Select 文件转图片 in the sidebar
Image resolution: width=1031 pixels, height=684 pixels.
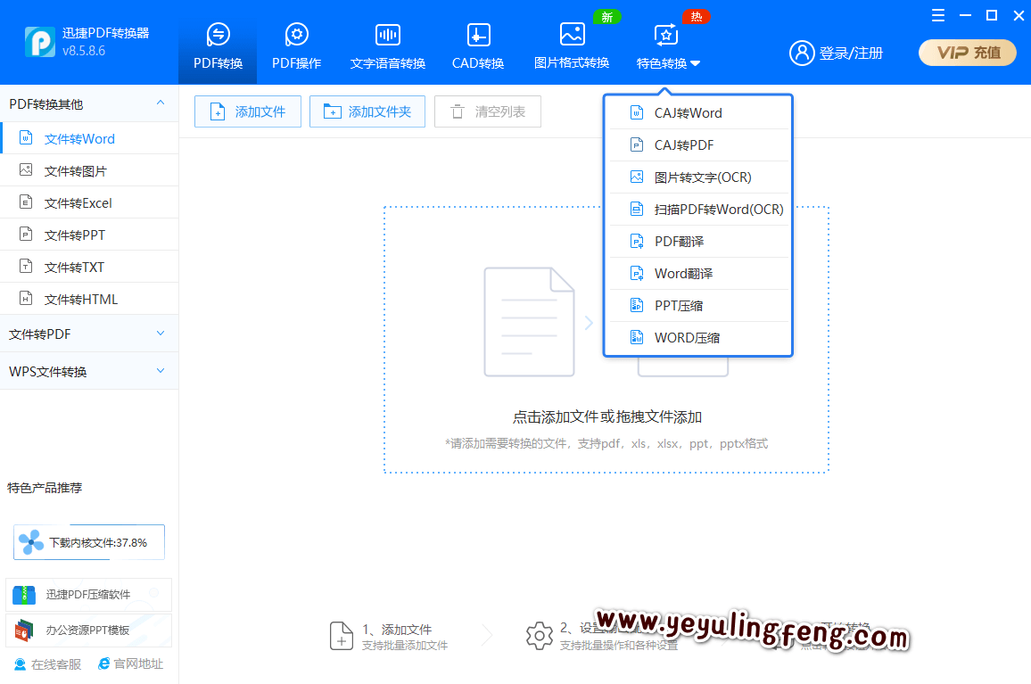click(89, 170)
